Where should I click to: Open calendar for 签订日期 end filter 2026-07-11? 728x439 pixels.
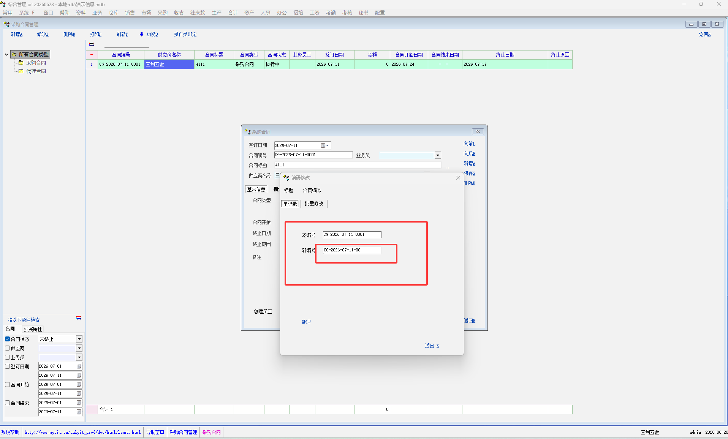(x=79, y=375)
